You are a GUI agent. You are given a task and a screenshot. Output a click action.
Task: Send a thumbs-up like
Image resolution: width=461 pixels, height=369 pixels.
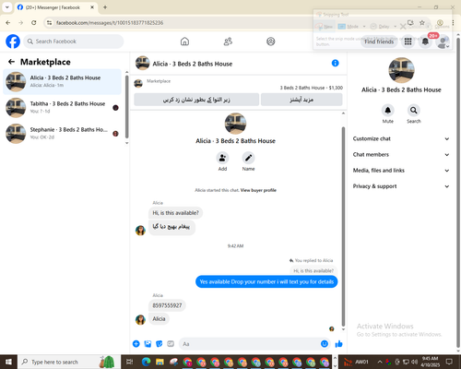click(338, 344)
